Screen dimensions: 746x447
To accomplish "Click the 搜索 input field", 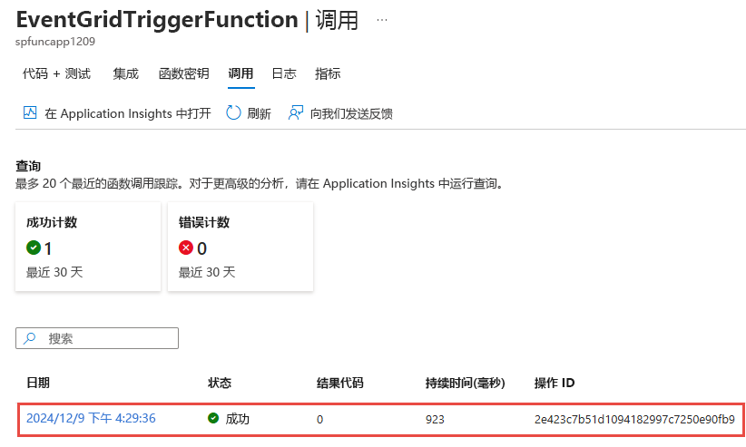I will 97,338.
